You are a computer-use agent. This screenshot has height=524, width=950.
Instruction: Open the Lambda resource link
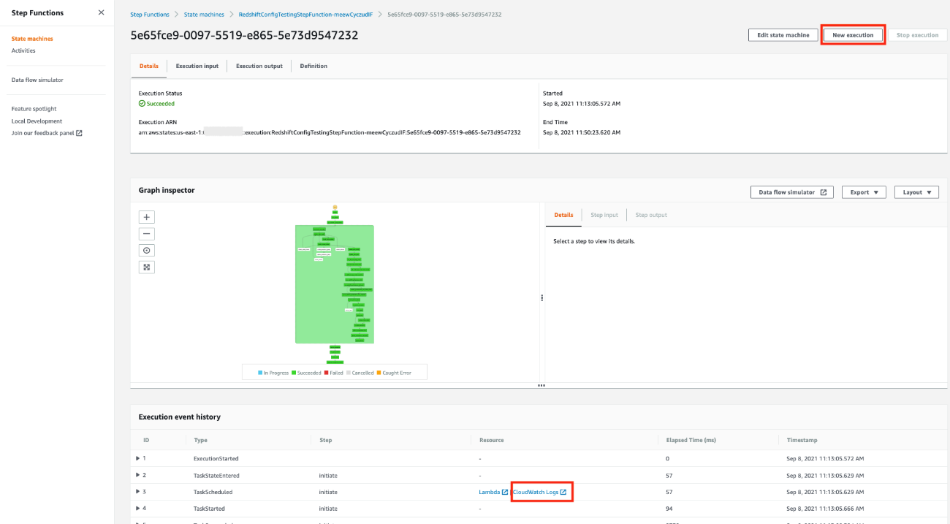[493, 492]
